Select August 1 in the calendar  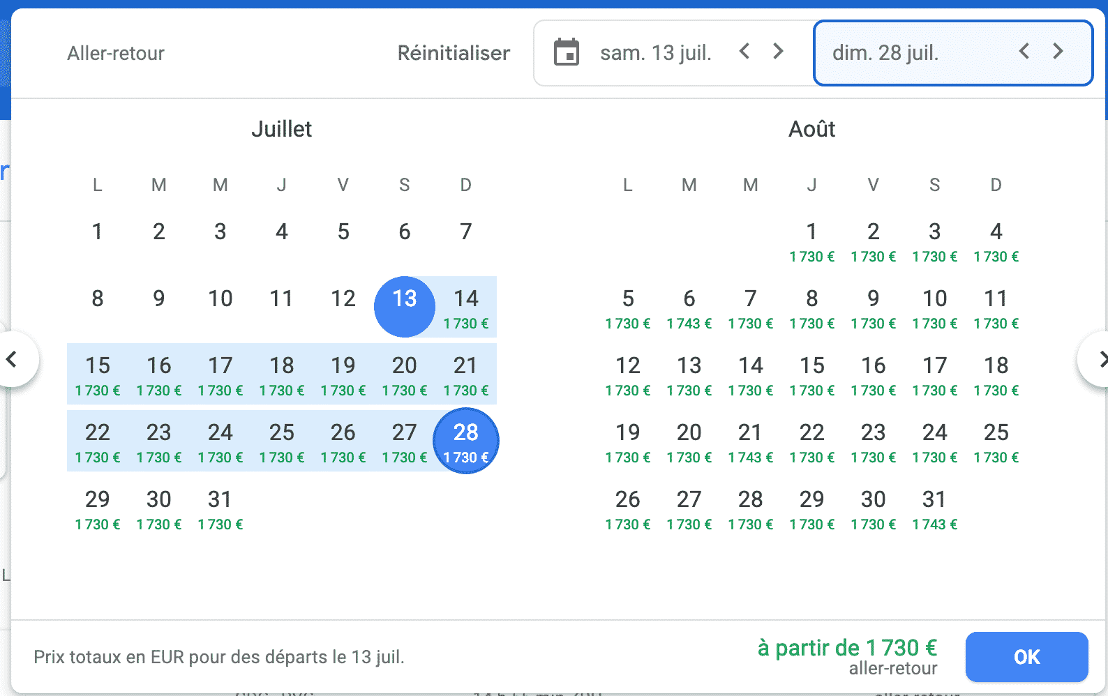tap(812, 241)
